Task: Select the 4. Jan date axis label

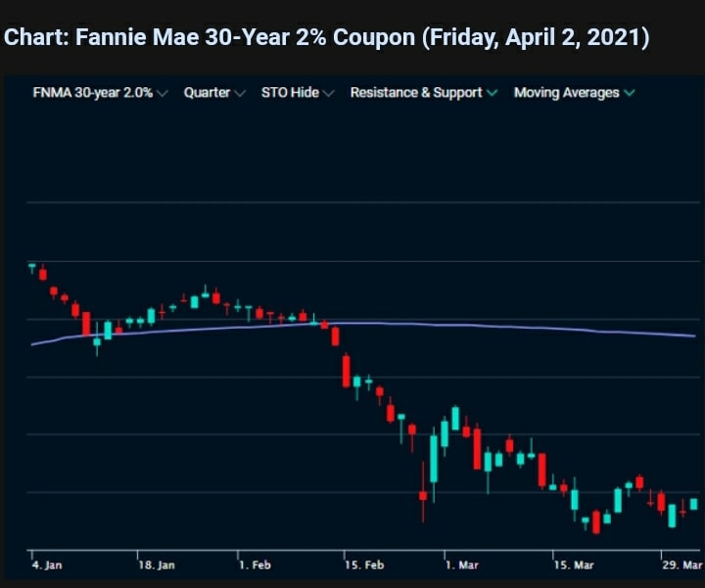Action: (45, 565)
